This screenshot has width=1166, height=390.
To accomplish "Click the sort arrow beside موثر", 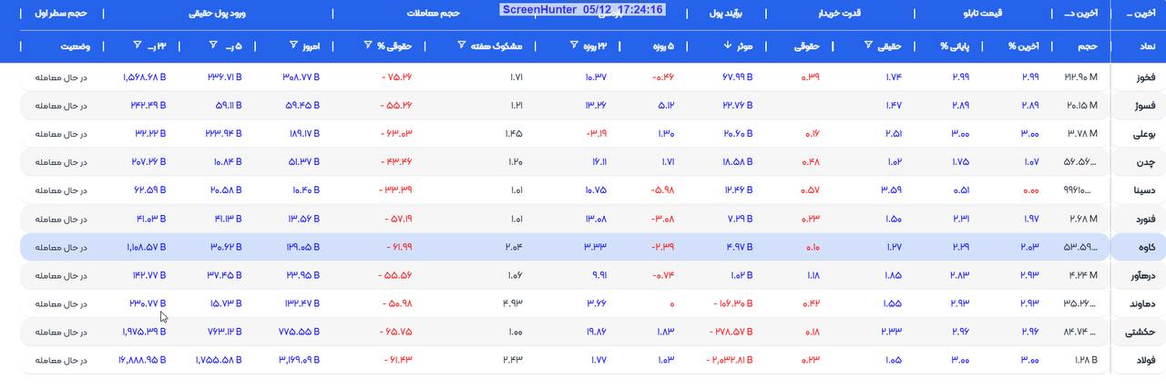I will tap(727, 46).
